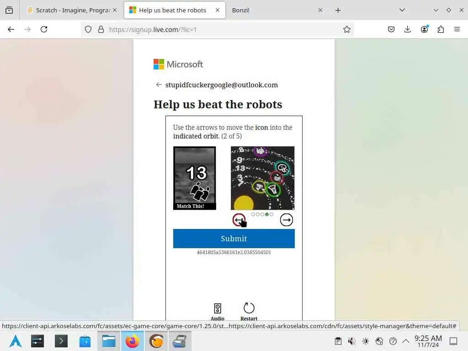The image size is (468, 351).
Task: Go forward one page in the browser
Action: 27,29
